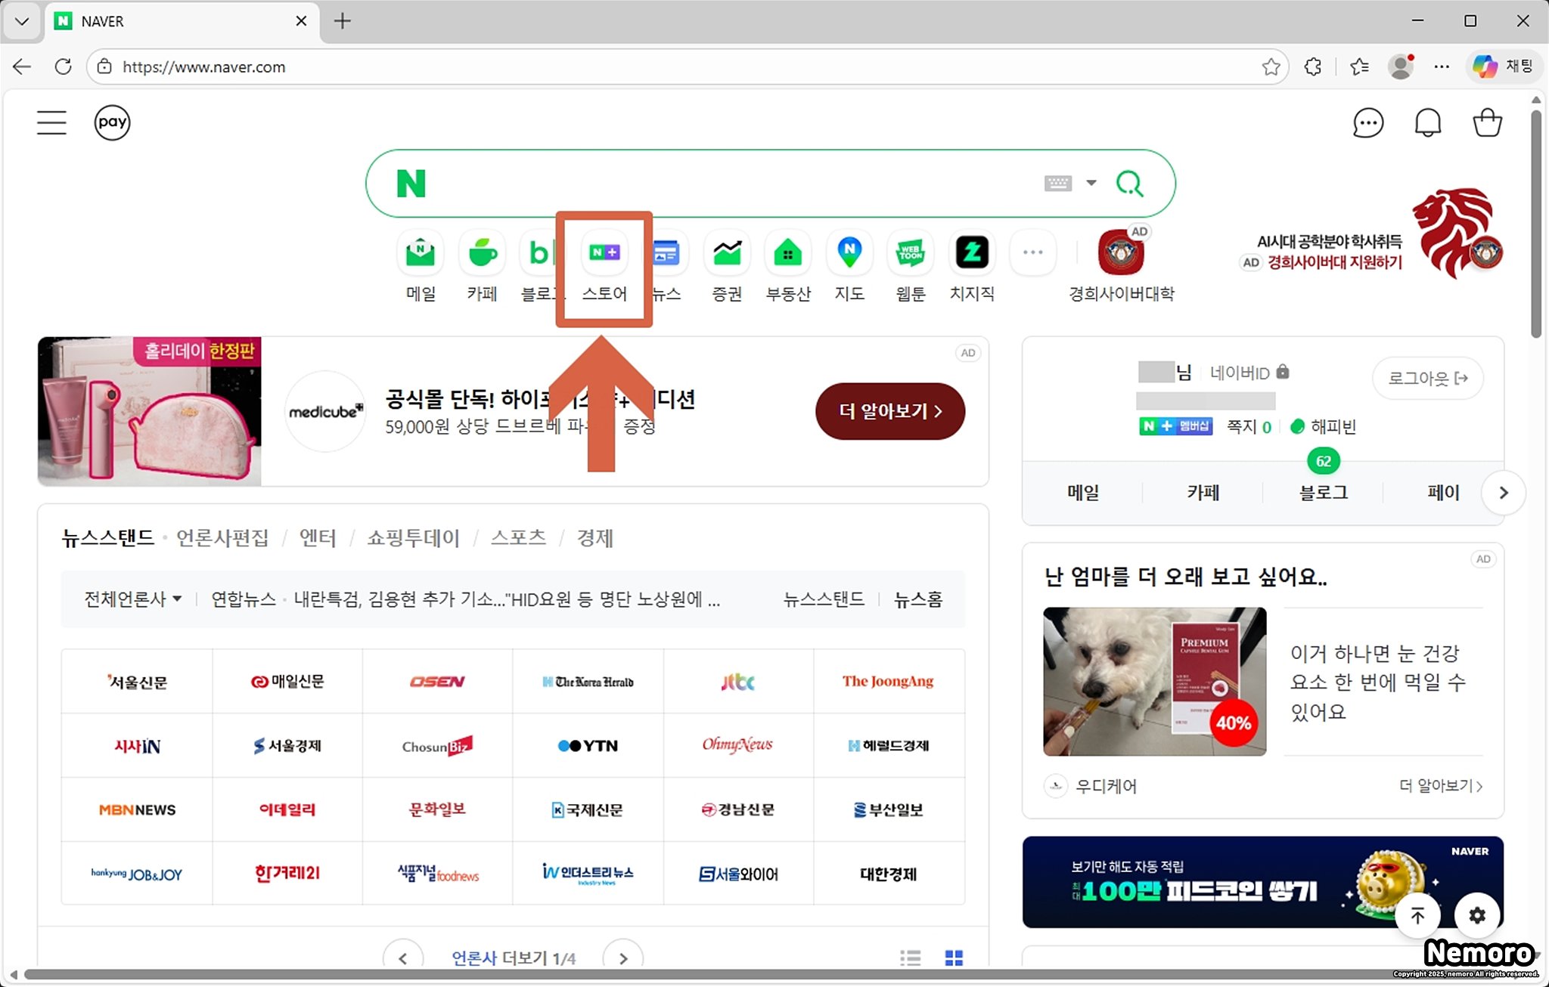Open the on-screen keyboard dropdown arrow
The width and height of the screenshot is (1549, 987).
(x=1091, y=183)
